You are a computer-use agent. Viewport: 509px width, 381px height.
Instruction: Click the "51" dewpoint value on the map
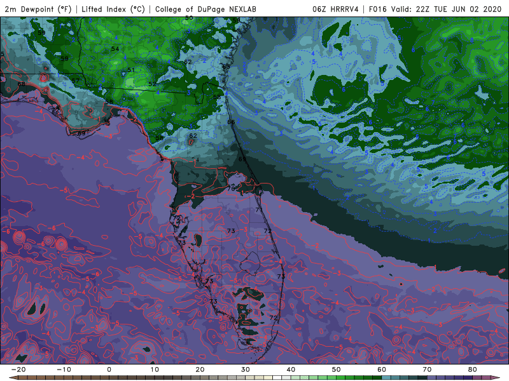pyautogui.click(x=131, y=70)
